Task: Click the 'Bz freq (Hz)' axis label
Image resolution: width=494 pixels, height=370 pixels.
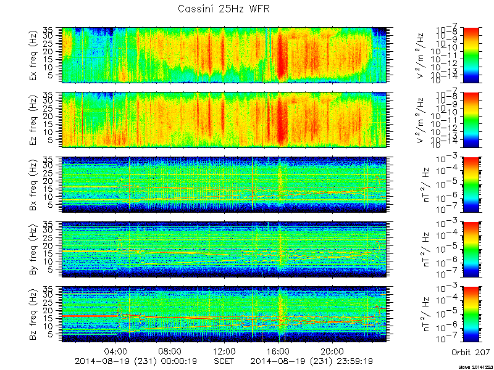Action: (34, 314)
